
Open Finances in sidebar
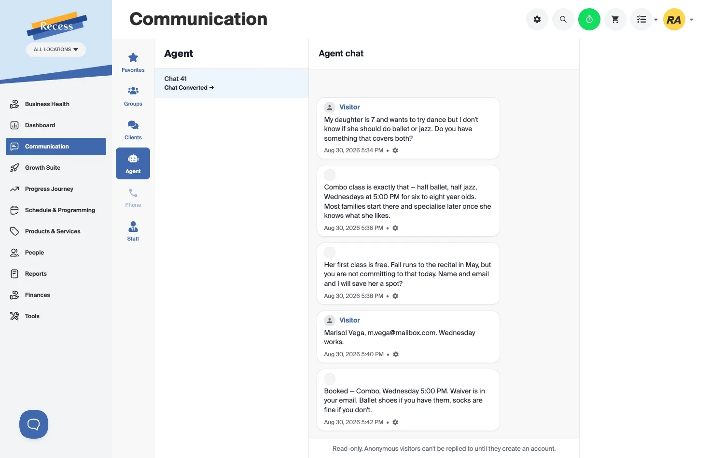click(56, 295)
